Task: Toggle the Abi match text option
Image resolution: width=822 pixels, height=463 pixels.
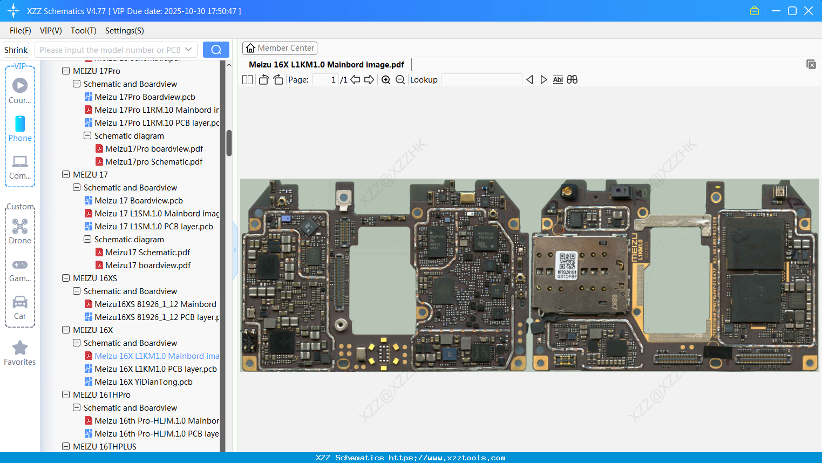Action: [x=558, y=80]
